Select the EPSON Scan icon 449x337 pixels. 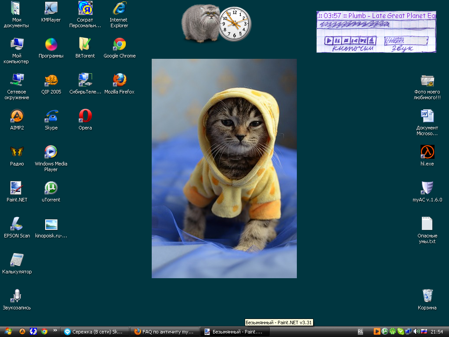coord(17,224)
